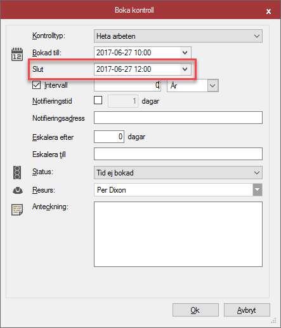Viewport: 281px width, 328px height.
Task: Close the Boka kontroll dialog
Action: pyautogui.click(x=268, y=11)
